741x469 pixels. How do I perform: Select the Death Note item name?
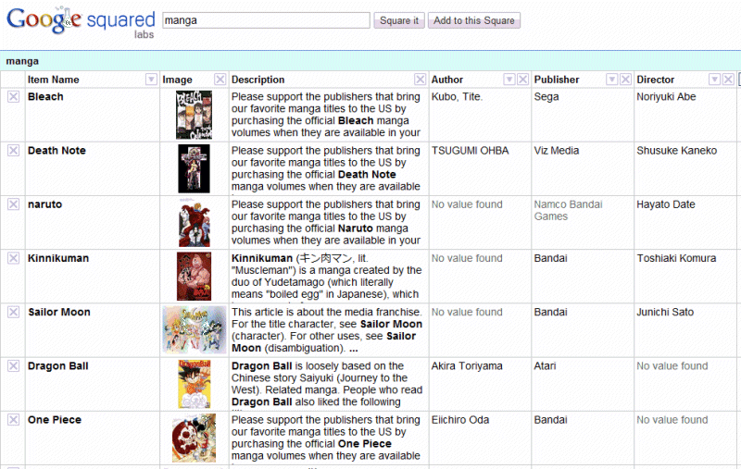click(57, 151)
